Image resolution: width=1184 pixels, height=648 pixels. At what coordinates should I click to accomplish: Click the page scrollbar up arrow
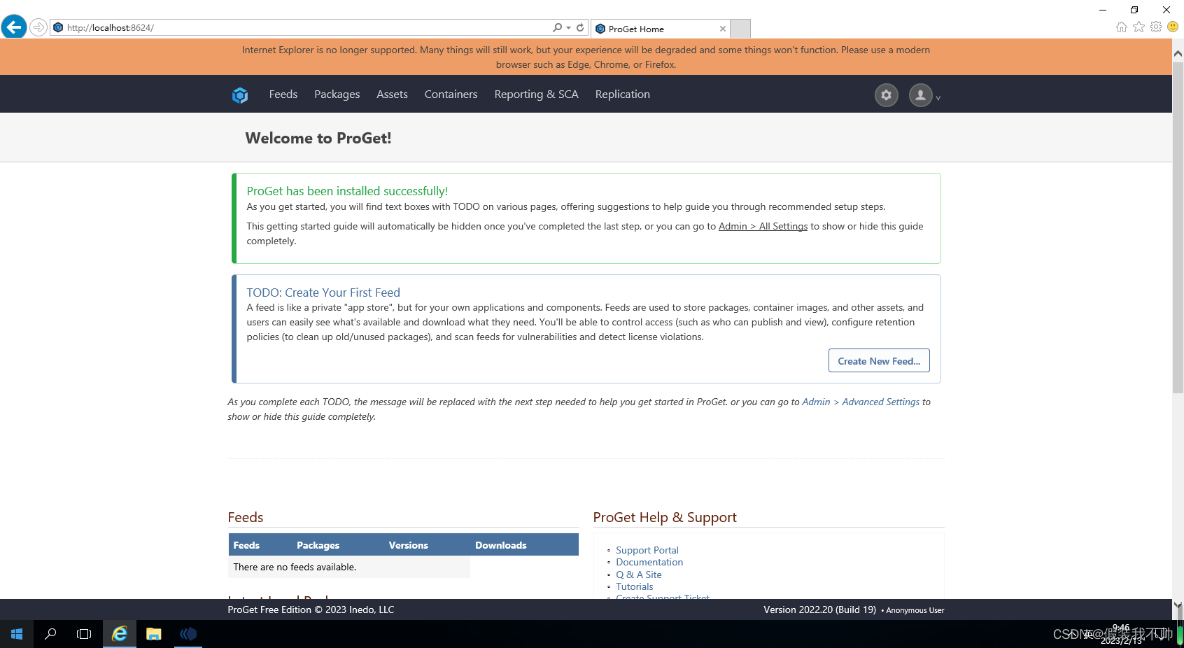point(1178,53)
